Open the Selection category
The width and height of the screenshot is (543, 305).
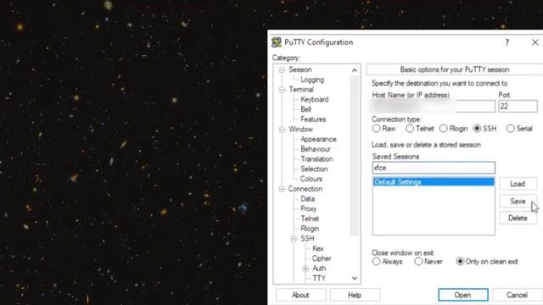point(314,169)
